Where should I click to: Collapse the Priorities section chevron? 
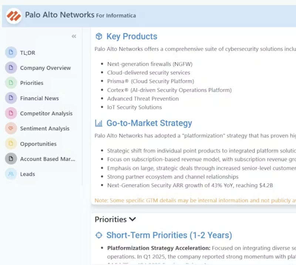coord(132,219)
